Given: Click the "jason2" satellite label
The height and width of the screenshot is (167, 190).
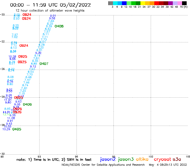Looking at the screenshot, I should [108, 159].
